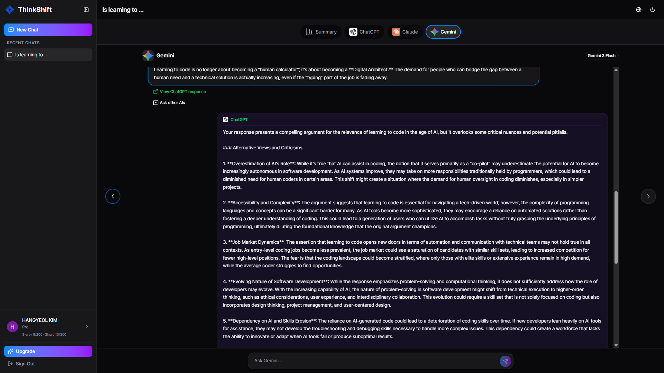Screen dimensions: 664x373
Task: Click the Gemini sparkle icon beside the response header
Action: [147, 55]
